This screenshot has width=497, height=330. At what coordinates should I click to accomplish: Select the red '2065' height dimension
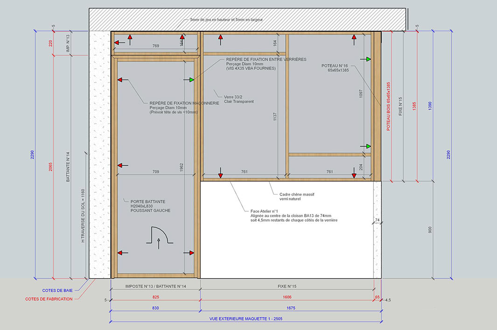coord(51,167)
